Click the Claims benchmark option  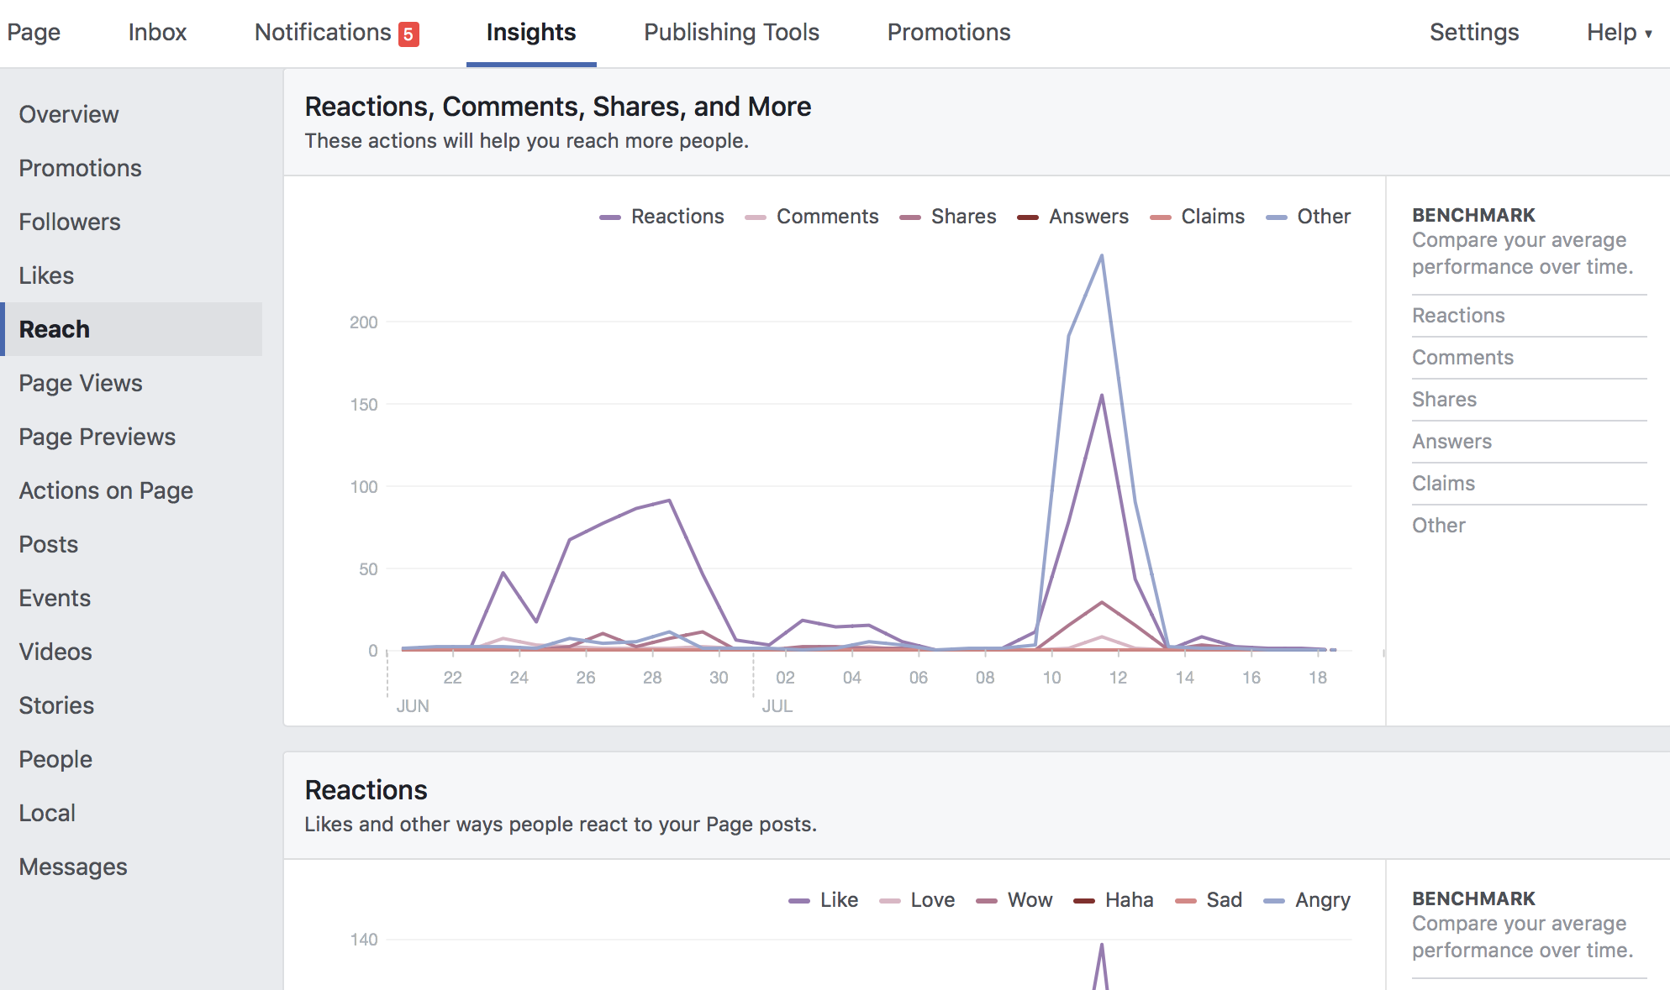point(1443,484)
